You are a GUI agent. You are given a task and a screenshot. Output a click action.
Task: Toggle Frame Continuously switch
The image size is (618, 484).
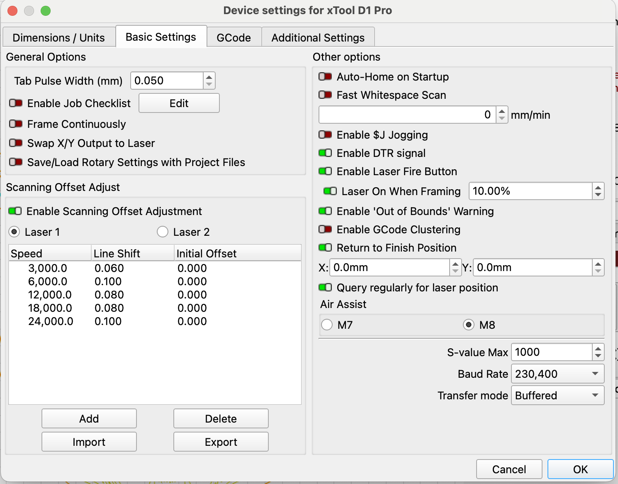point(16,124)
